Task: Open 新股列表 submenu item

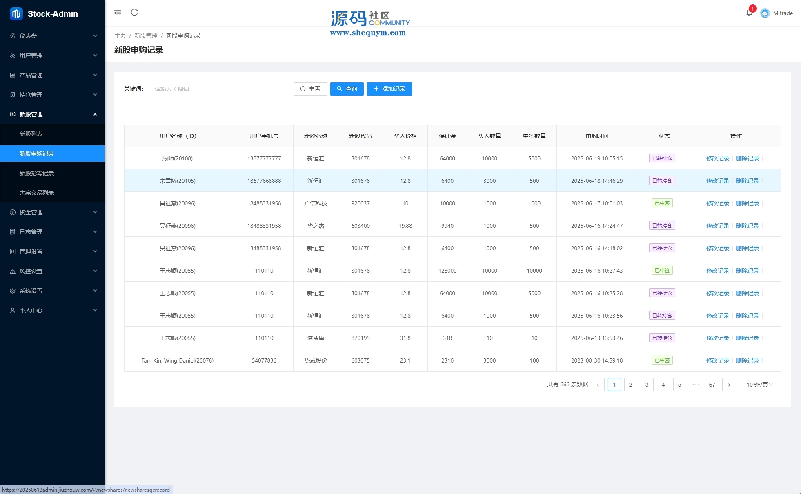Action: [31, 134]
